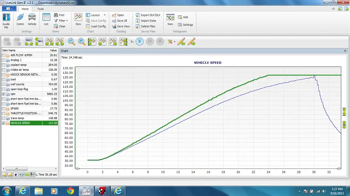The width and height of the screenshot is (350, 196).
Task: Open Google Chrome from the taskbar
Action: coord(70,191)
